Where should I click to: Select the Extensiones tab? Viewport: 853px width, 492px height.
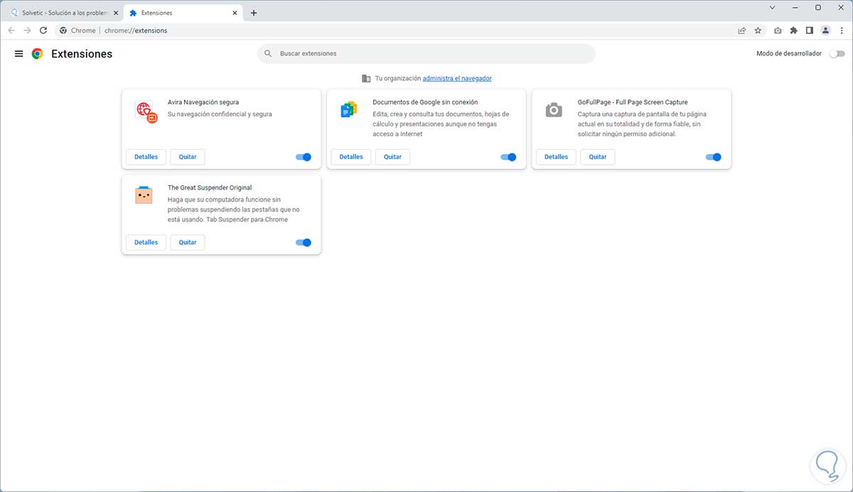tap(183, 13)
